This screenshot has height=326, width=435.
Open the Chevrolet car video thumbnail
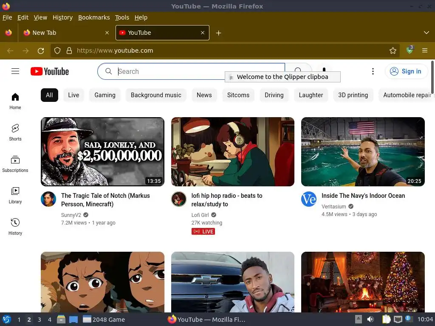tap(233, 282)
